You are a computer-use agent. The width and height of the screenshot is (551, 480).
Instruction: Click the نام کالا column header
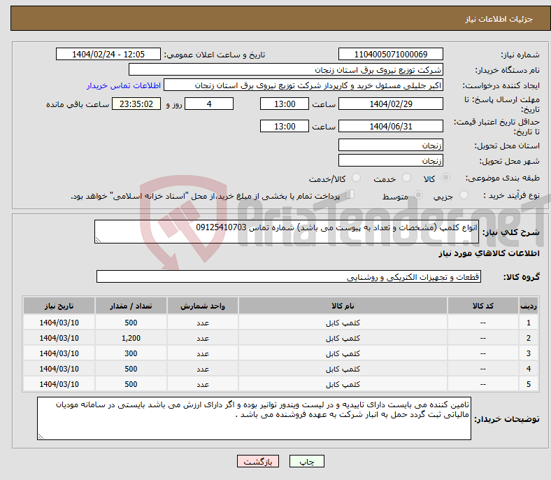(343, 306)
